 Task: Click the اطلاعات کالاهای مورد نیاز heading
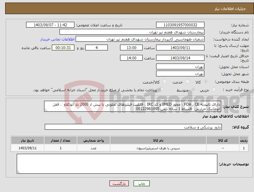[225, 116]
